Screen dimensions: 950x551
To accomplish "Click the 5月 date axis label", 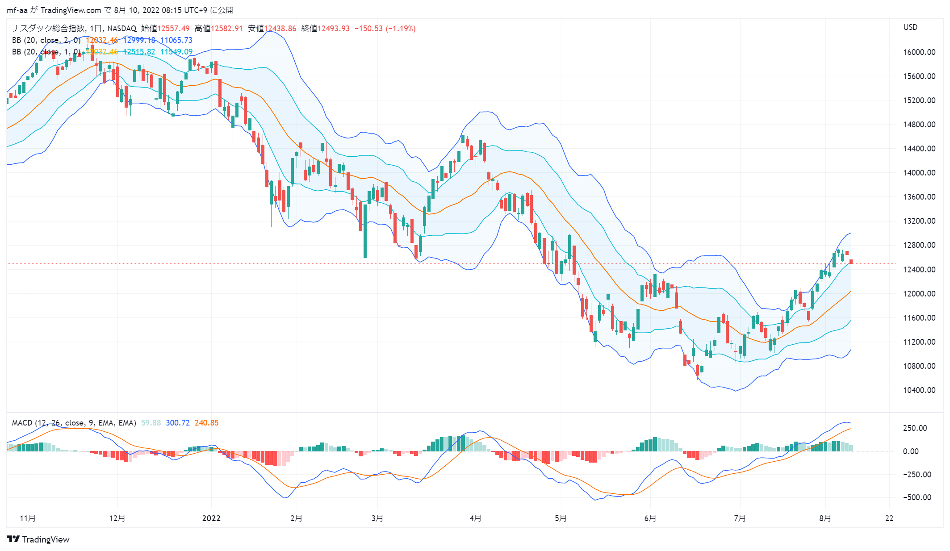I will 561,518.
